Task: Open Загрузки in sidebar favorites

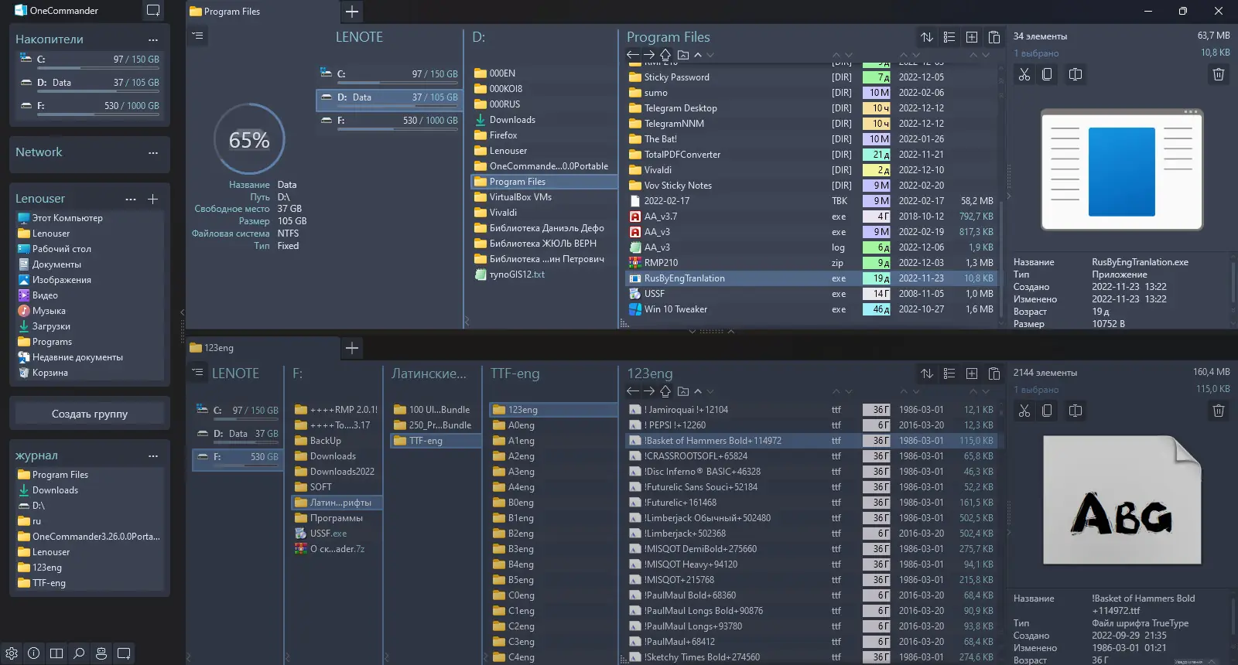Action: coord(51,326)
